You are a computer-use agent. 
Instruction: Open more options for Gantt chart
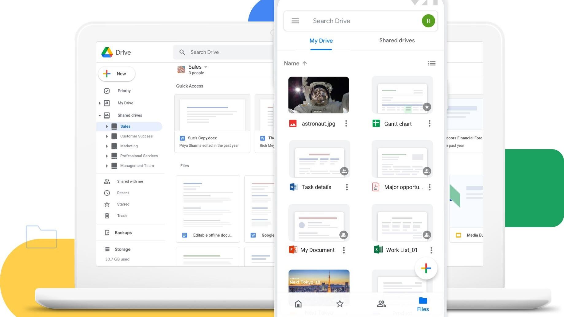tap(429, 123)
